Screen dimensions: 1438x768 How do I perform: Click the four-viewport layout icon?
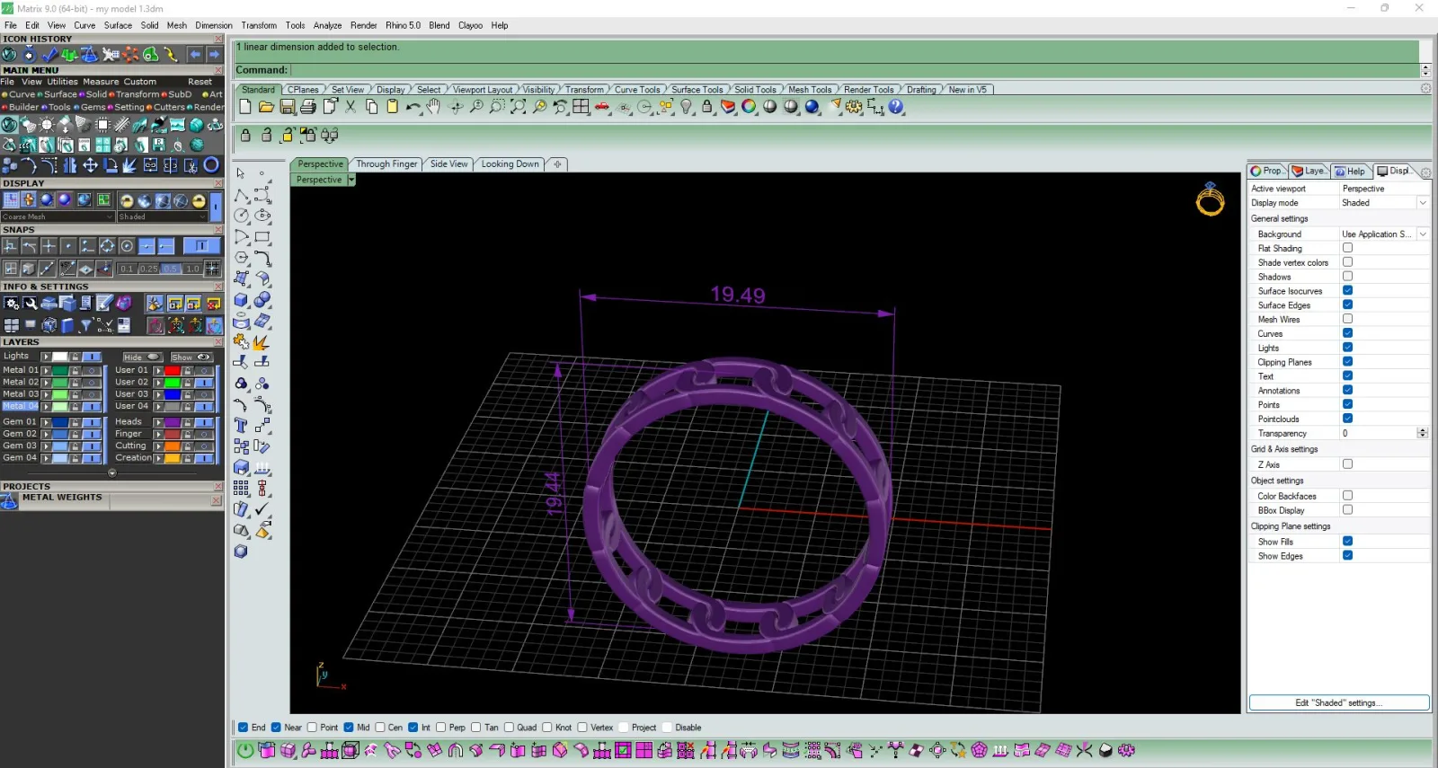tap(581, 107)
